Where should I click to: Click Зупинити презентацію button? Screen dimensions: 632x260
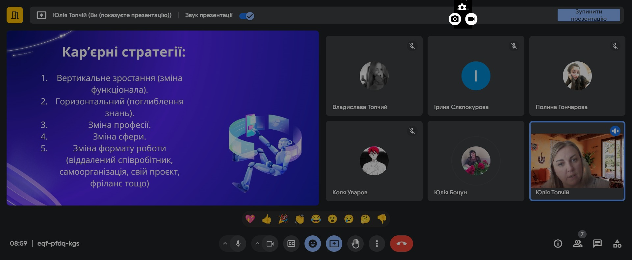pos(589,15)
